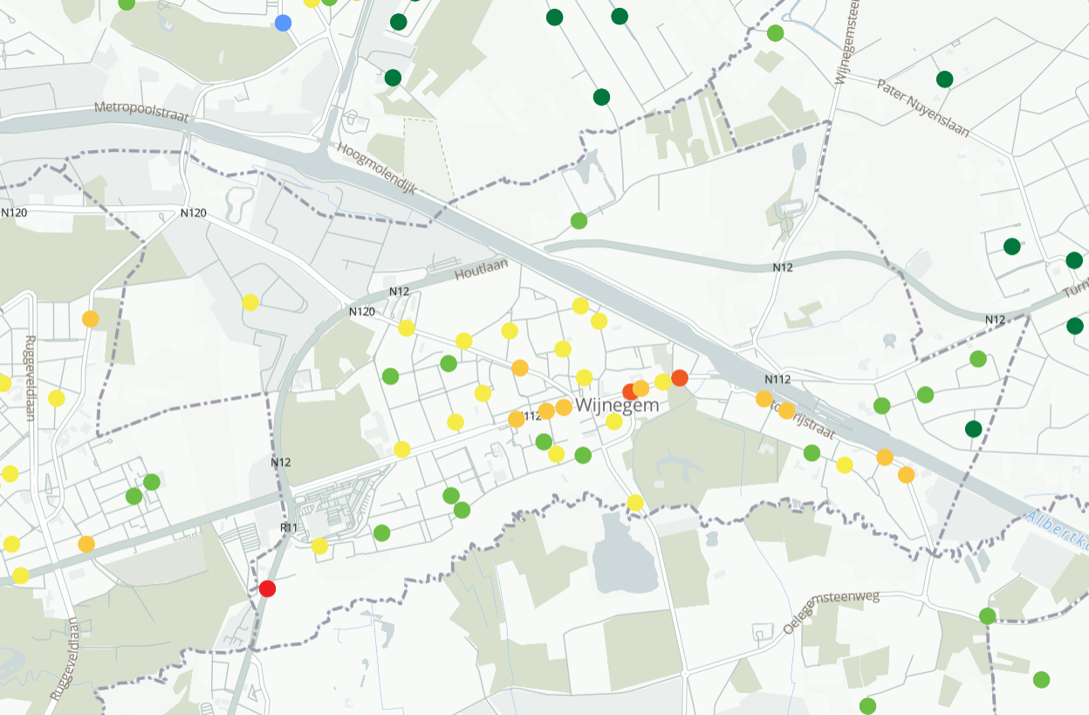Select the R11 road label
The width and height of the screenshot is (1089, 715).
coord(289,528)
